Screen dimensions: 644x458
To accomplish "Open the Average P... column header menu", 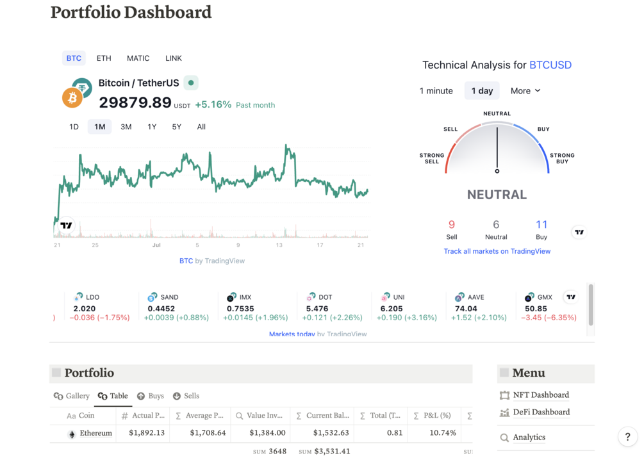I will (200, 416).
